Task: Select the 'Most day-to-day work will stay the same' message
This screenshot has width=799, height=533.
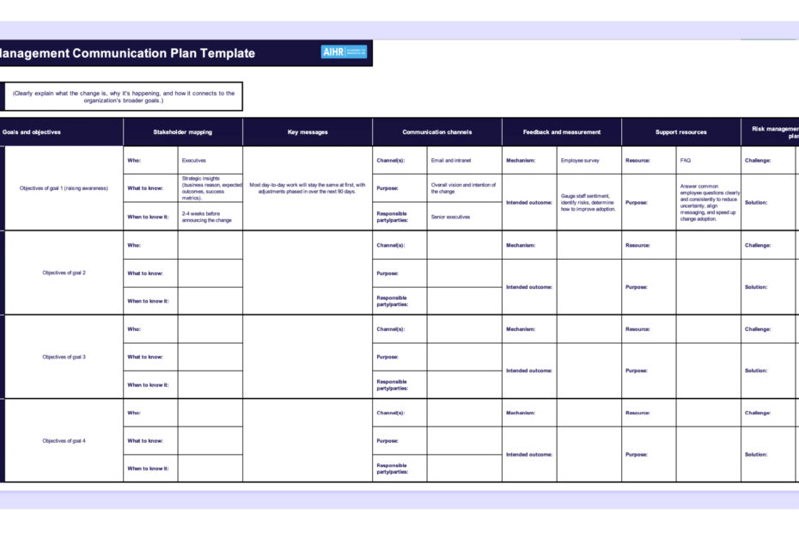Action: click(x=308, y=188)
